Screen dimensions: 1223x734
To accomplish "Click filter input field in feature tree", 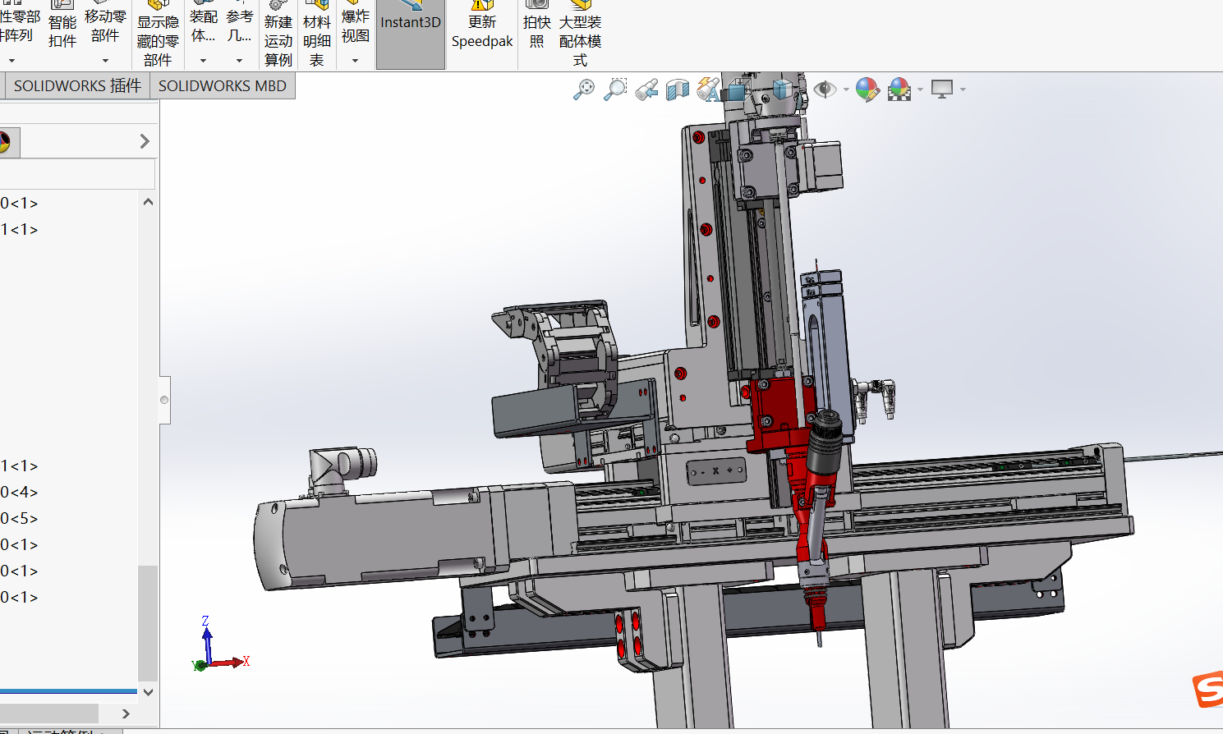I will click(77, 174).
